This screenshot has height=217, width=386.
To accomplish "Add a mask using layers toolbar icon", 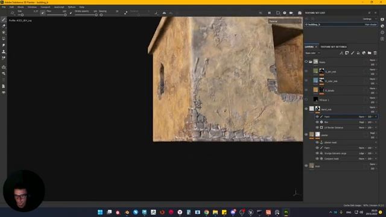I will pos(347,53).
